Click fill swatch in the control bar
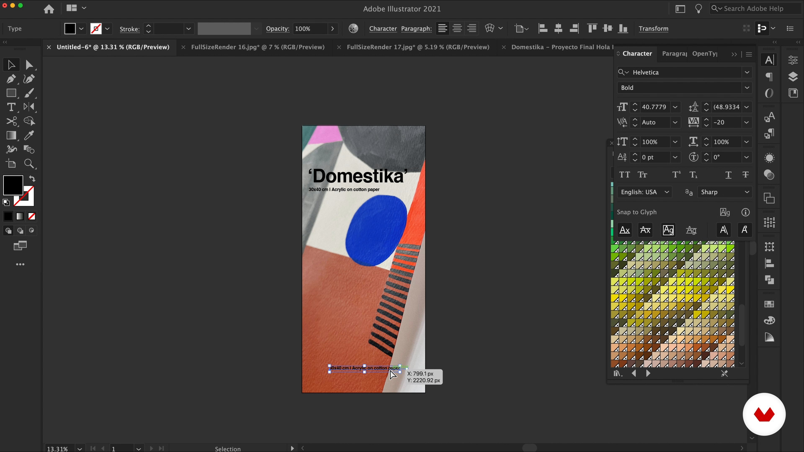 [x=70, y=28]
